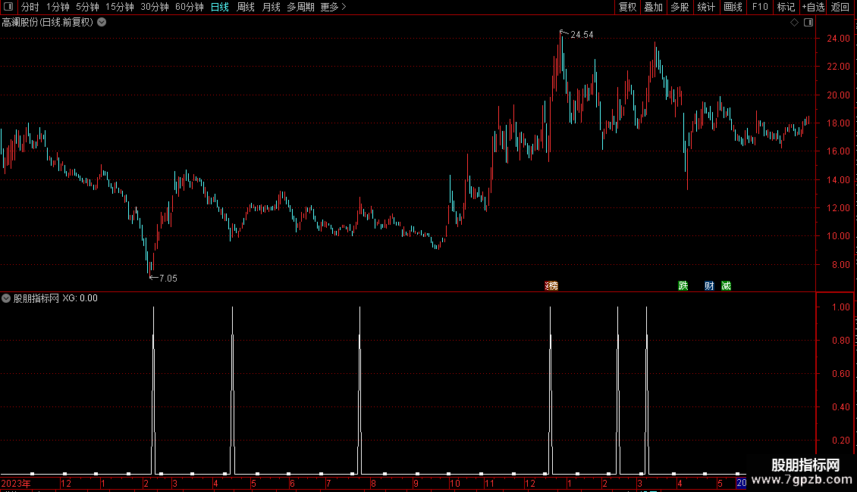The height and width of the screenshot is (492, 857).
Task: Select the 月线 monthly chart tab
Action: (271, 7)
